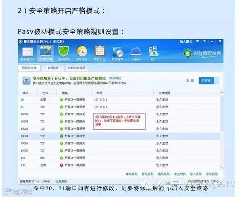Image resolution: width=242 pixels, height=197 pixels.
Task: Open the 防护日志 clipboard log module
Action: point(100,54)
